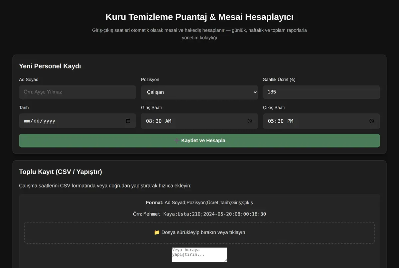Click the folder icon in the drop zone
This screenshot has width=399, height=268.
point(157,232)
